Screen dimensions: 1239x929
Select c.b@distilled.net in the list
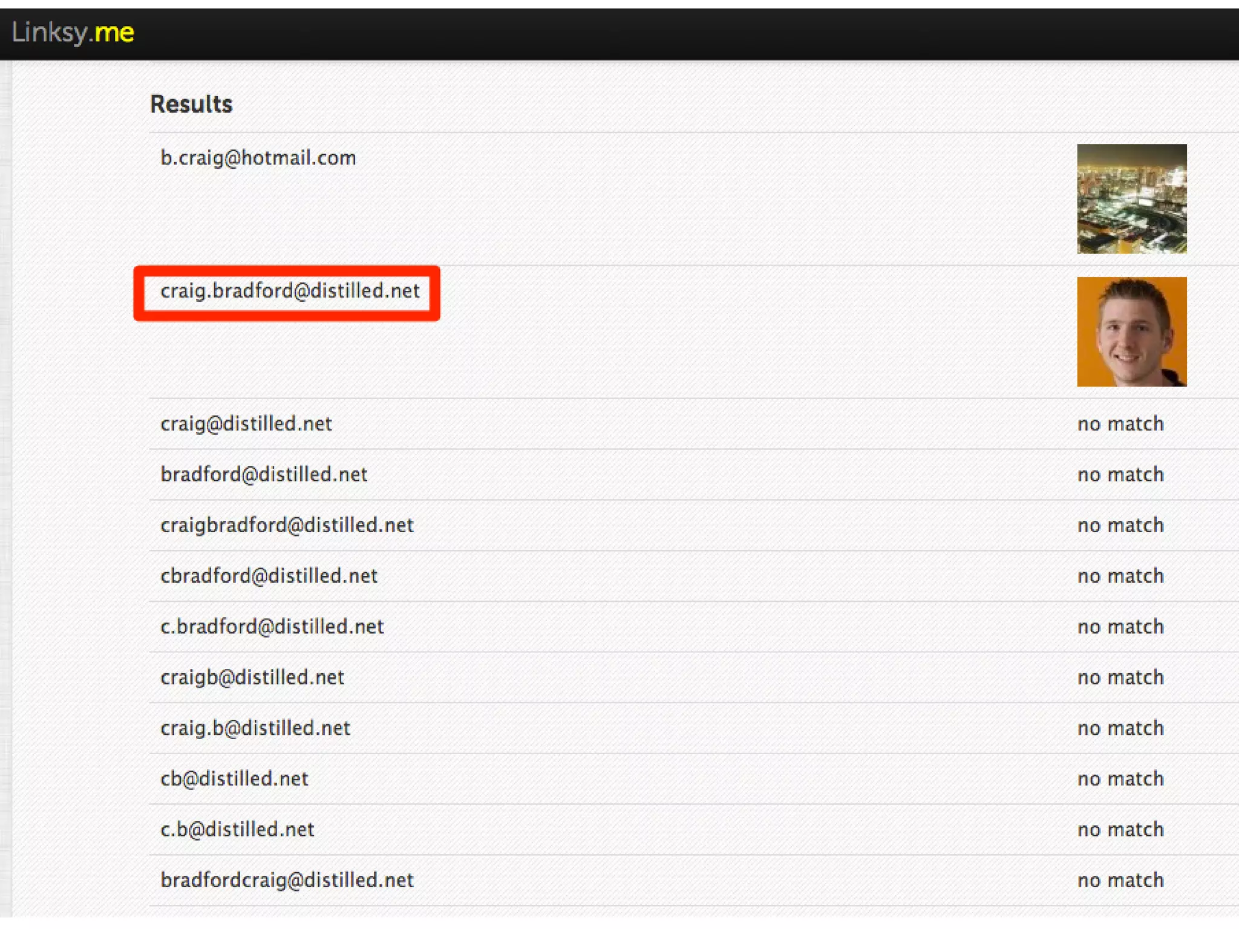237,829
